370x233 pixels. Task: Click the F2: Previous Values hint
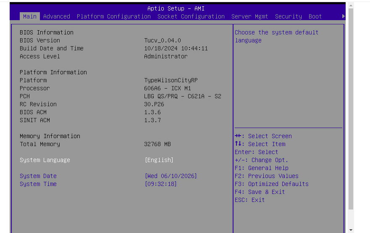pyautogui.click(x=266, y=176)
